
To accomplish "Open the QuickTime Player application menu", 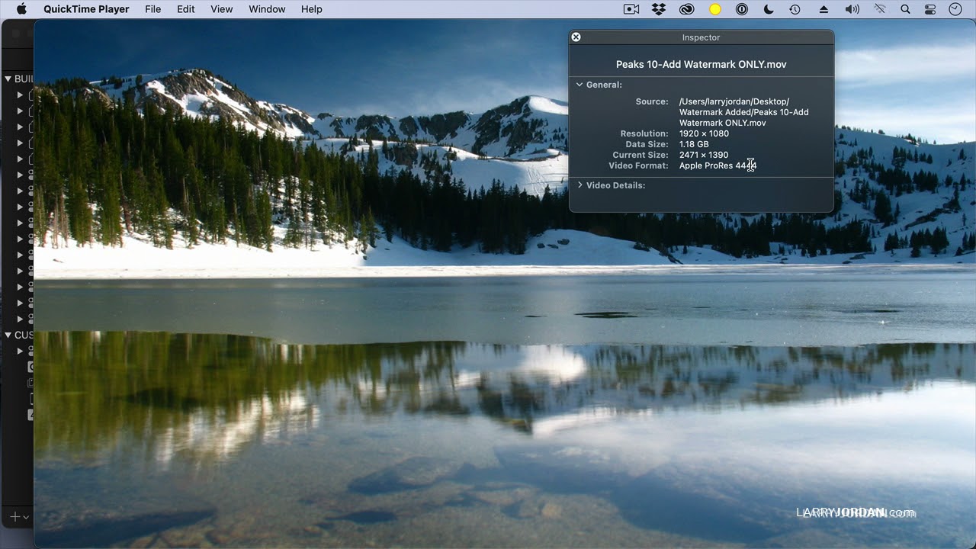I will (x=86, y=9).
